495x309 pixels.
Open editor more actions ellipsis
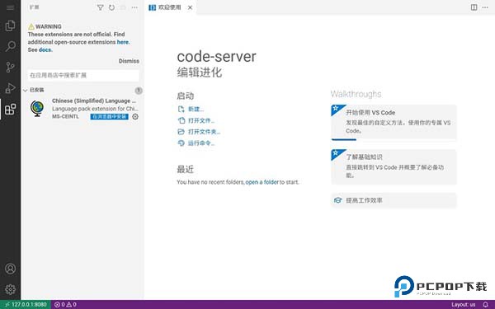(485, 7)
